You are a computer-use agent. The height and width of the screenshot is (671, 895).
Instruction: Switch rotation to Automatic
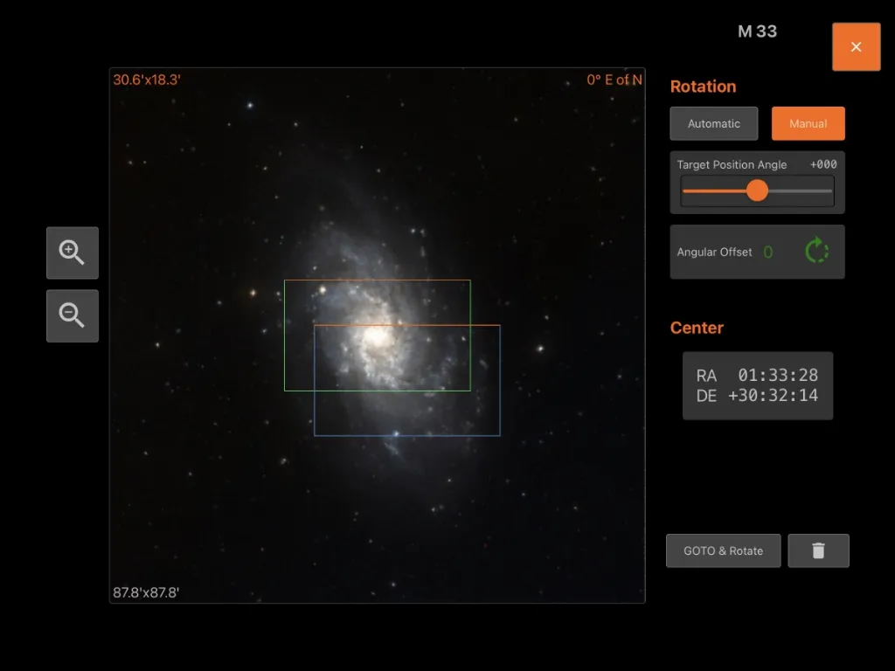(713, 123)
